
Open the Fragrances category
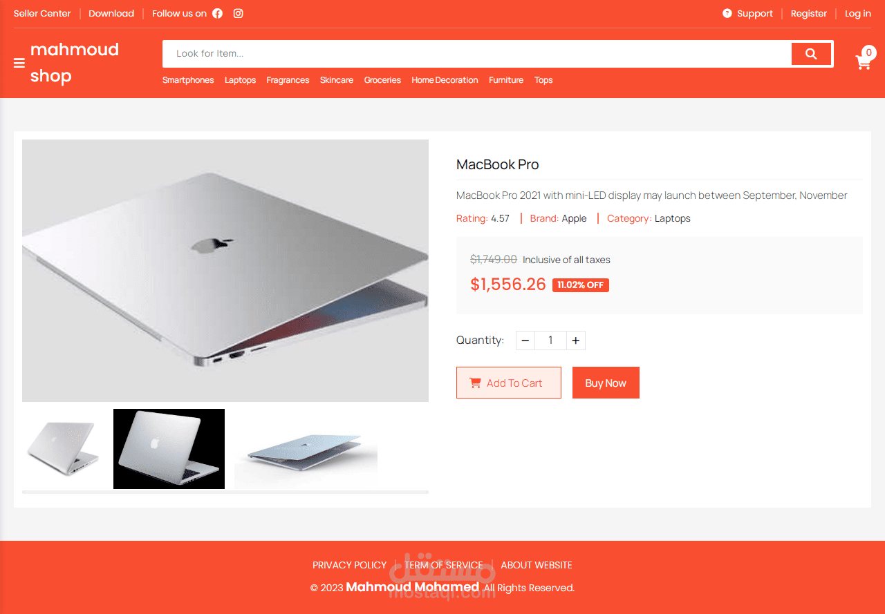tap(288, 80)
